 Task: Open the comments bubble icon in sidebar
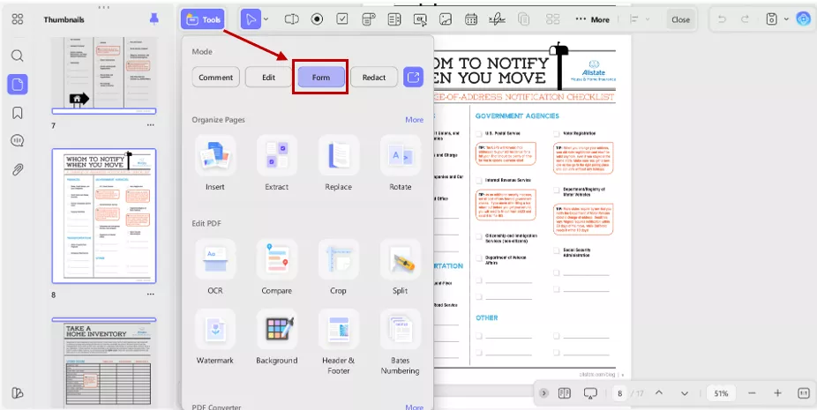(x=18, y=141)
